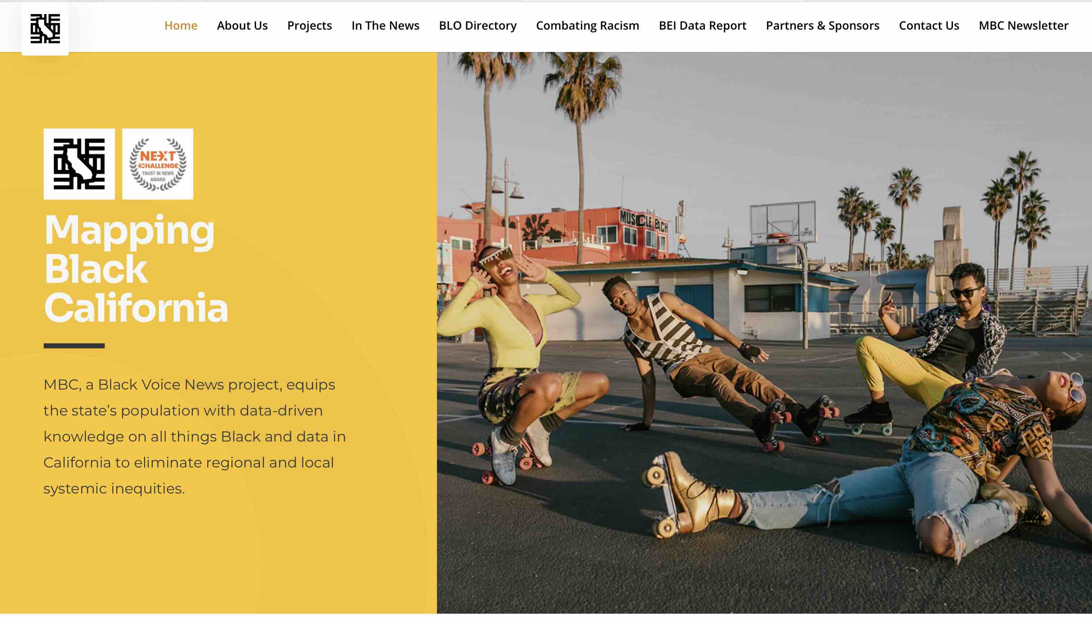Select In The News from the navigation
The width and height of the screenshot is (1092, 626).
(385, 25)
